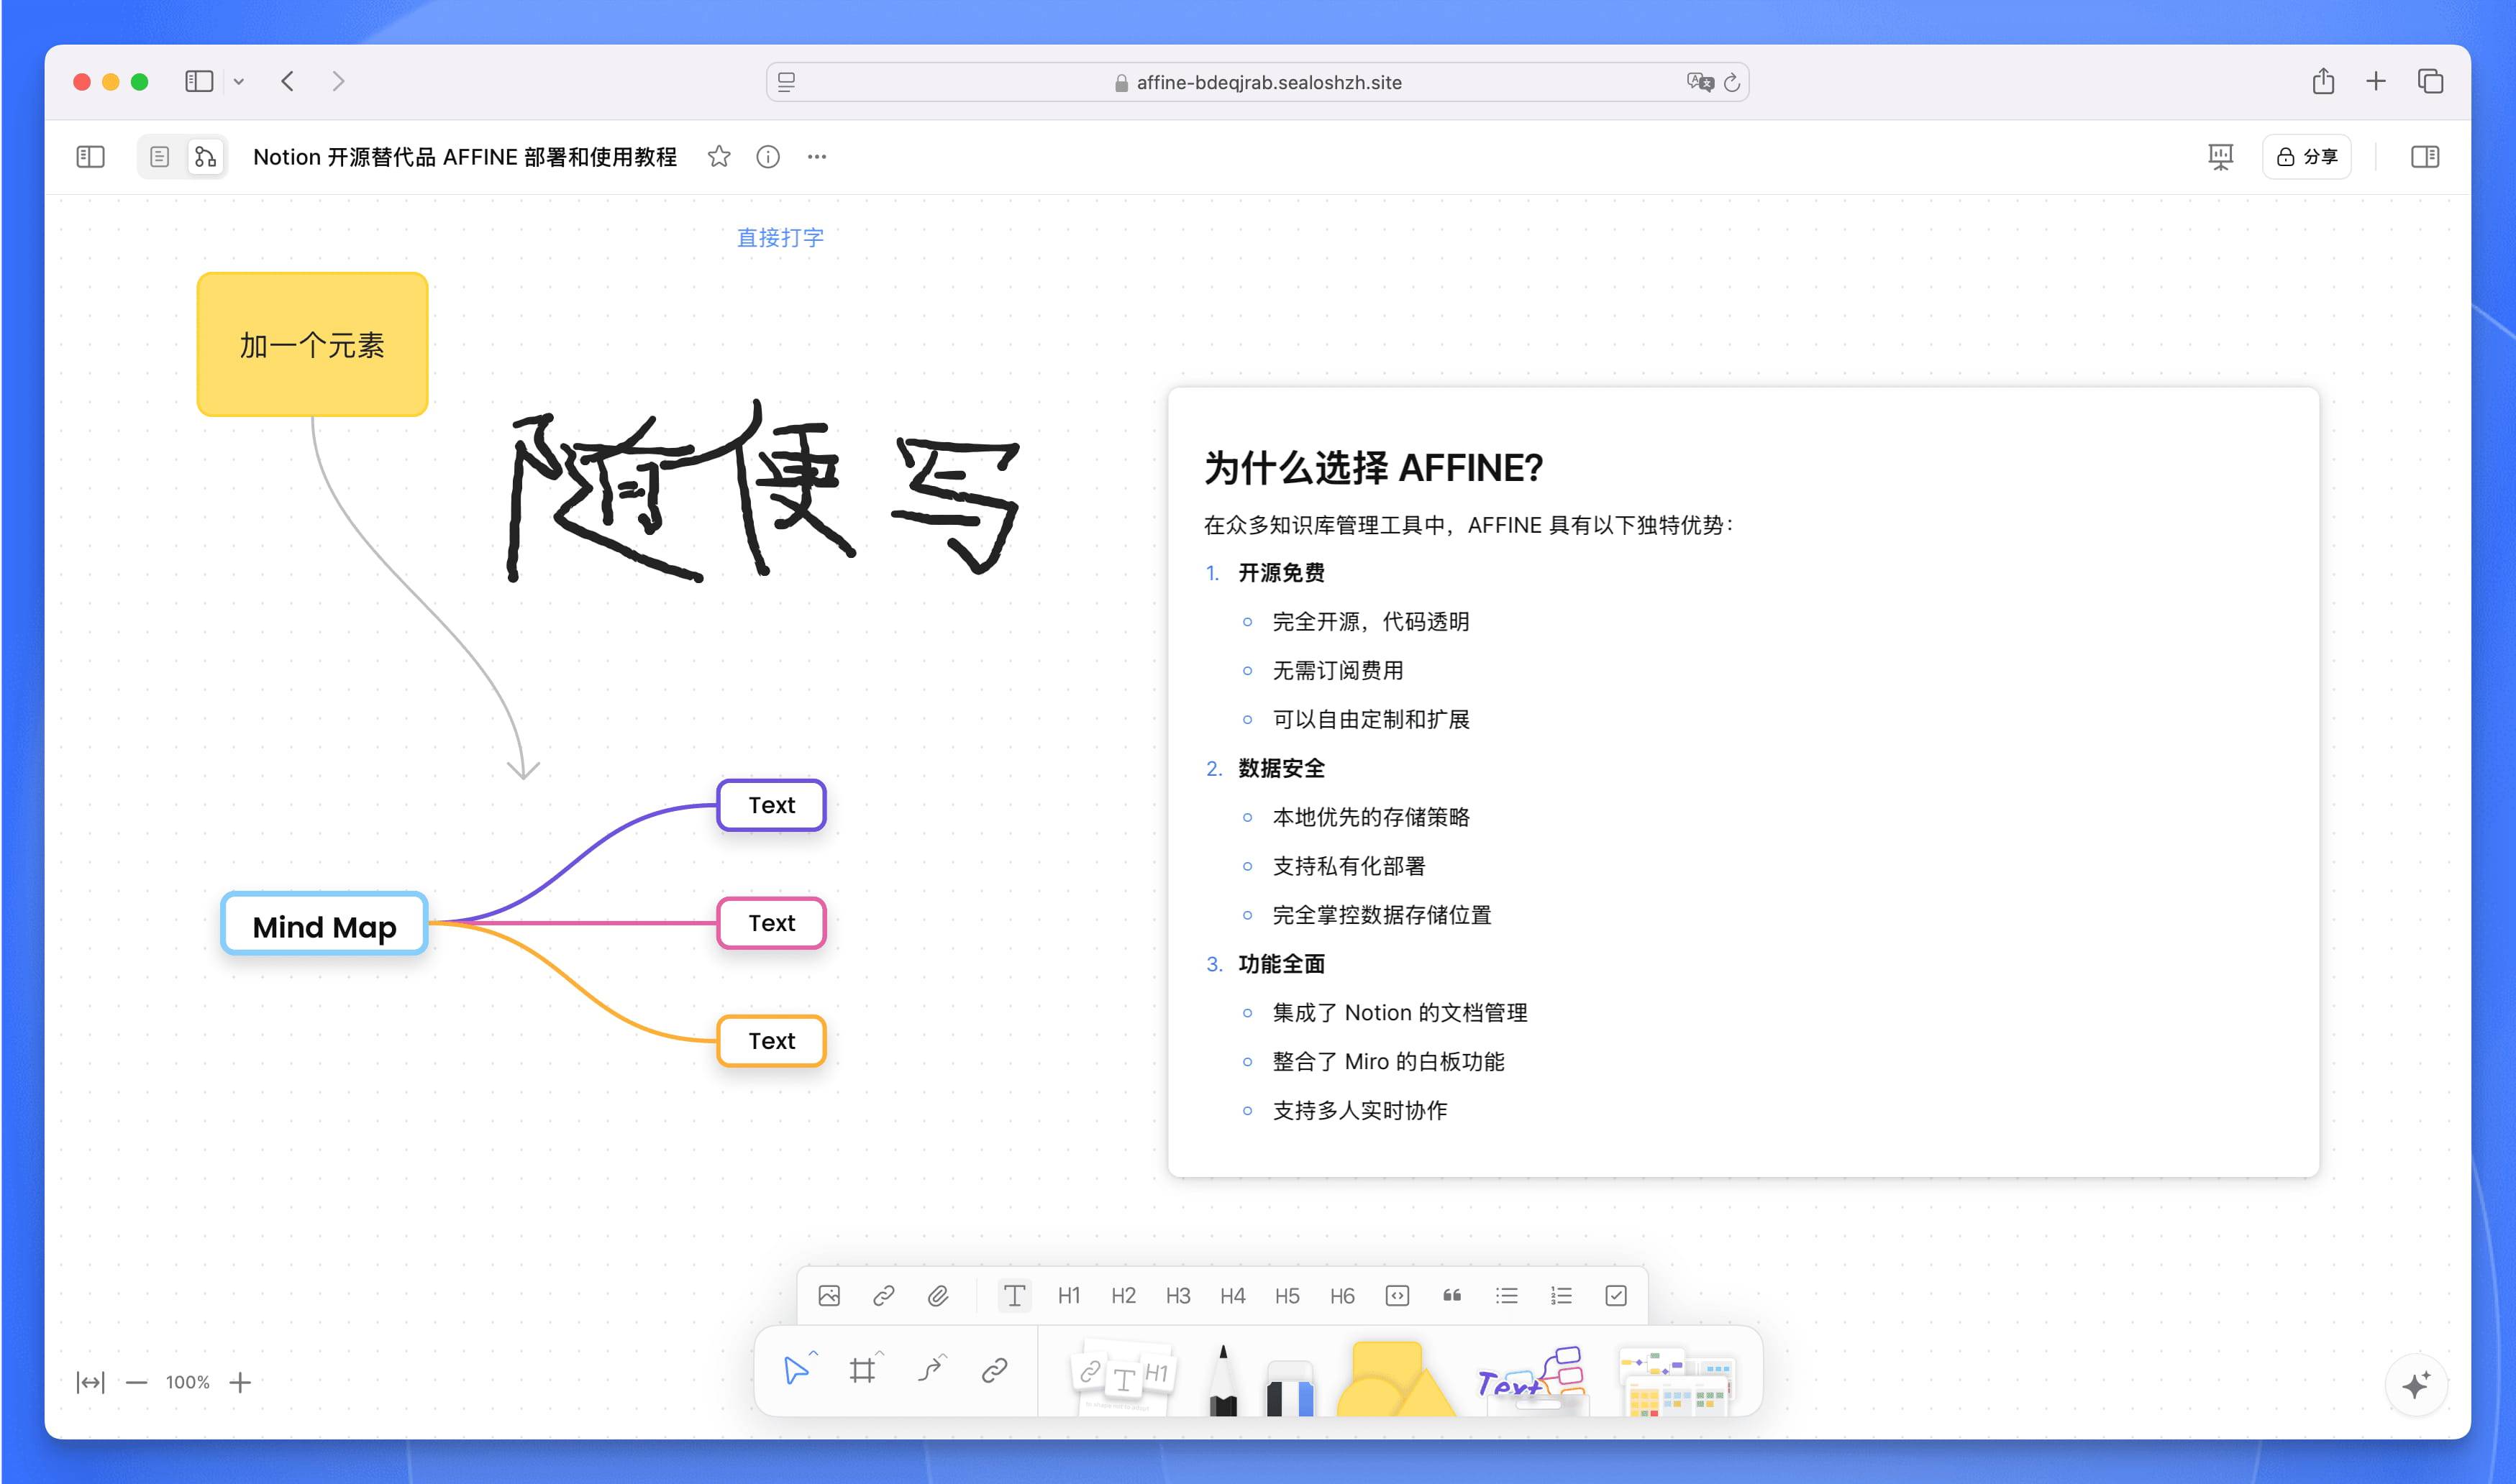Attach a file with paperclip icon
Image resolution: width=2516 pixels, height=1484 pixels.
[x=937, y=1296]
